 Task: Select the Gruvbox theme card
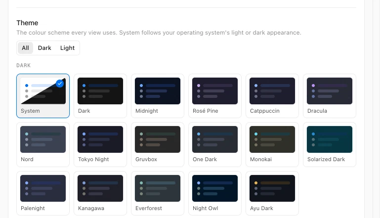(158, 144)
